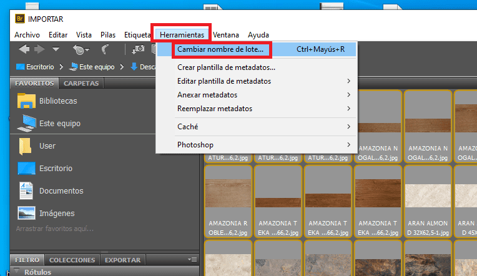Click Escritorio in the path bar
Screen dimensions: 477x276
click(35, 67)
